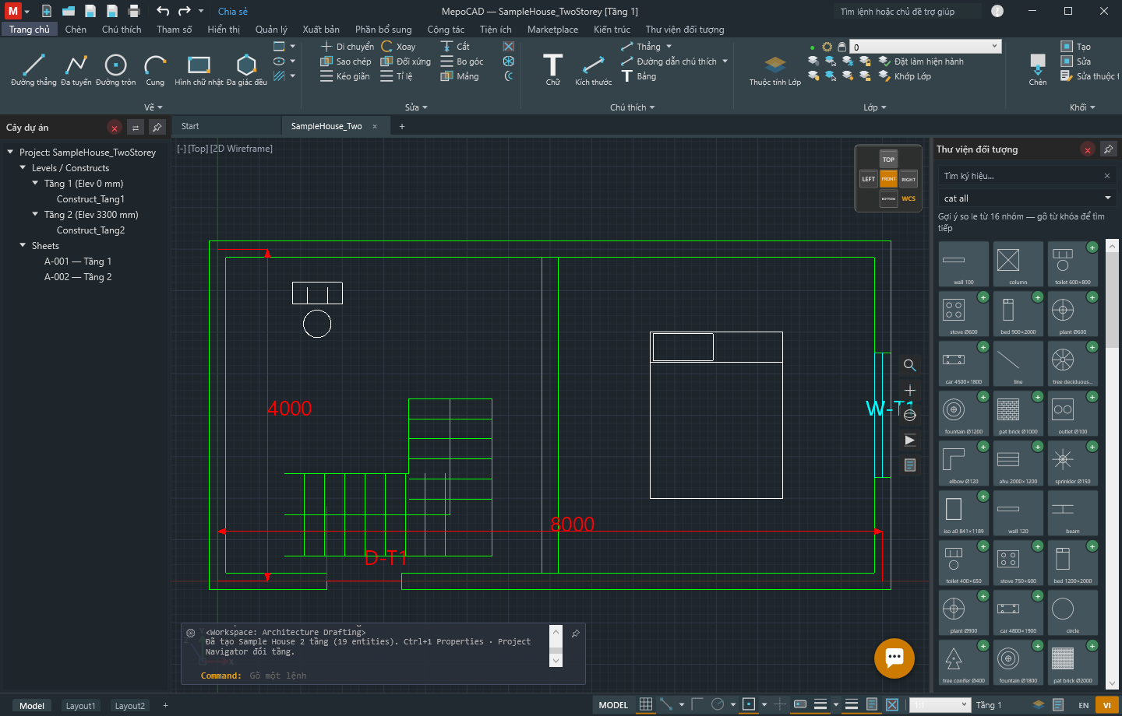Pin the Thư viện đối tượng panel
Viewport: 1122px width, 716px height.
(x=1108, y=149)
